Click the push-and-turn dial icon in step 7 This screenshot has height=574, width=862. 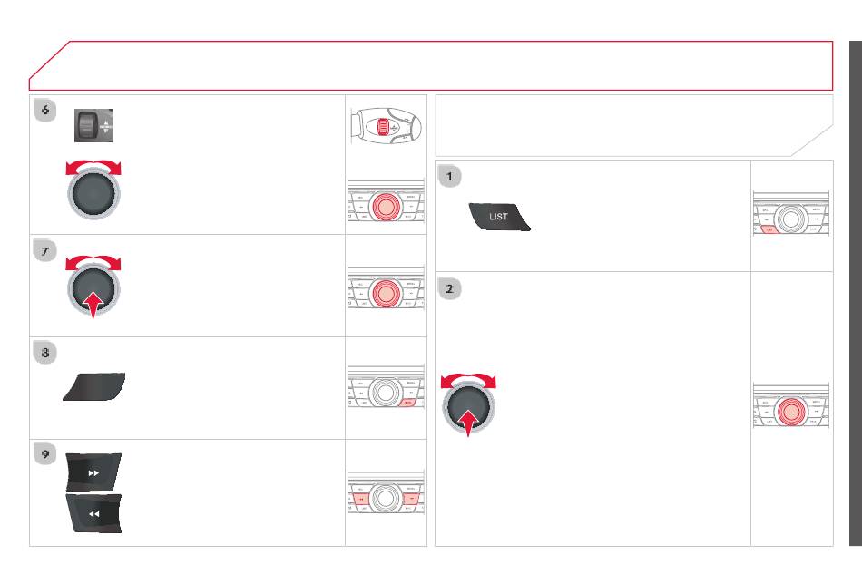[x=93, y=287]
